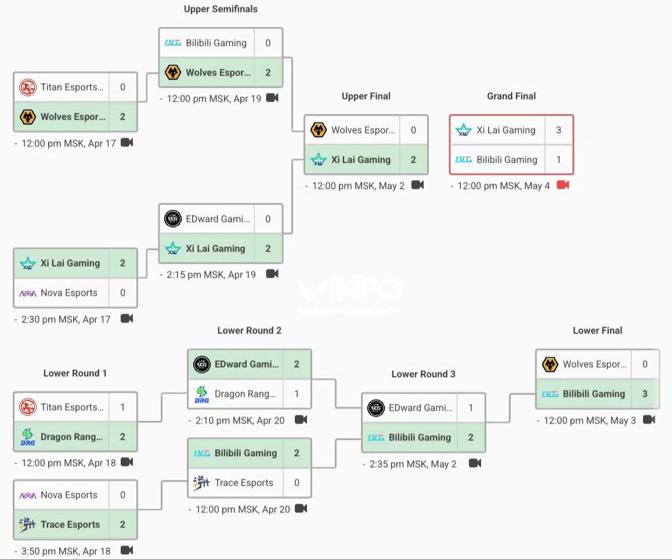Open video icon next to May 2 Upper Final
Screen dimensions: 672x560
(x=417, y=185)
